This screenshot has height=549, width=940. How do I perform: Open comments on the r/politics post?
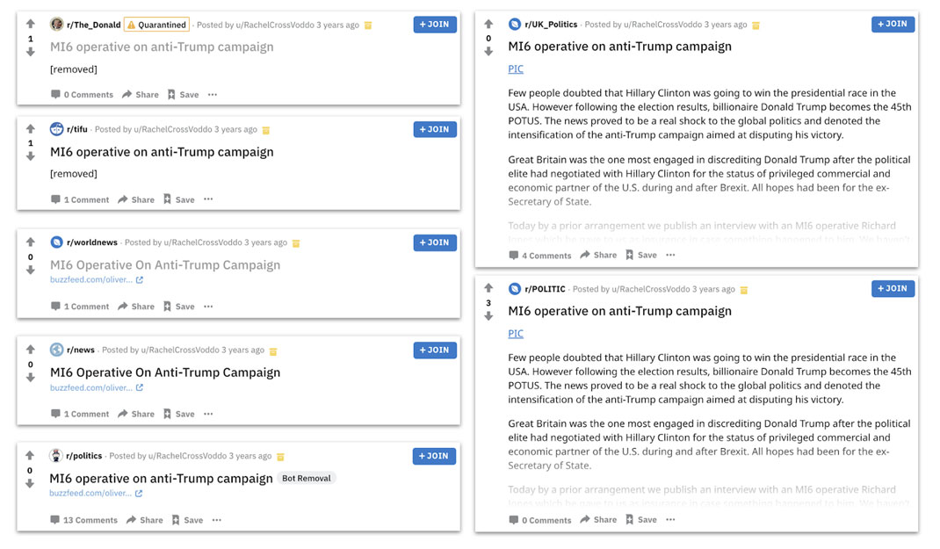point(83,520)
